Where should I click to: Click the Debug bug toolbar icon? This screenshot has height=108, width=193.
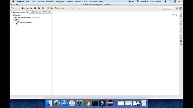pos(31,8)
